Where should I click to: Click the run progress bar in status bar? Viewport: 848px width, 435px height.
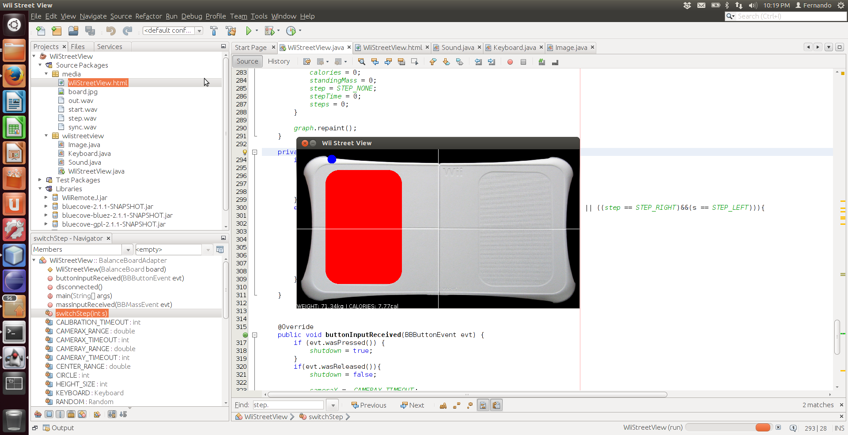pos(728,427)
